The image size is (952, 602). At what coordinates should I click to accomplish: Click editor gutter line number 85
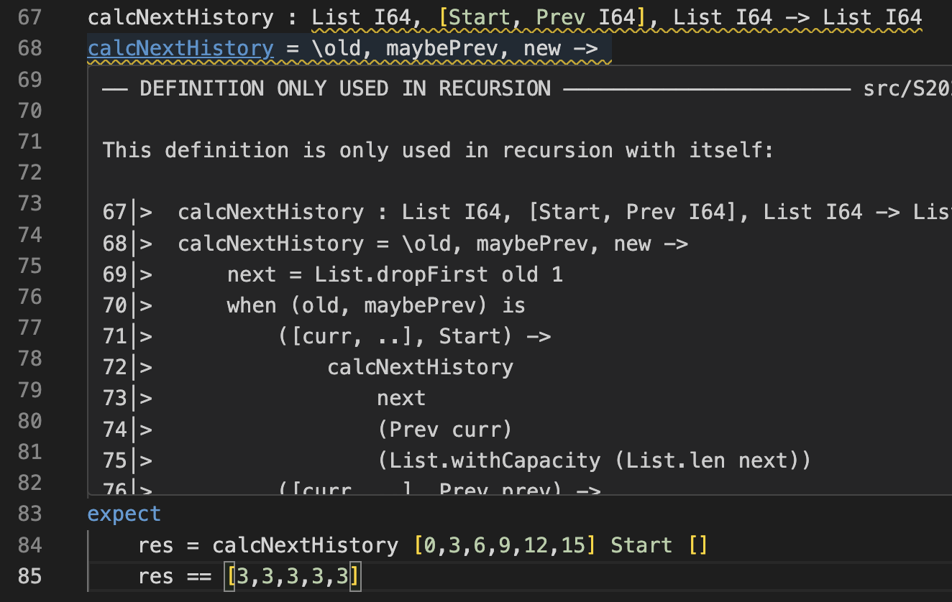pos(29,576)
